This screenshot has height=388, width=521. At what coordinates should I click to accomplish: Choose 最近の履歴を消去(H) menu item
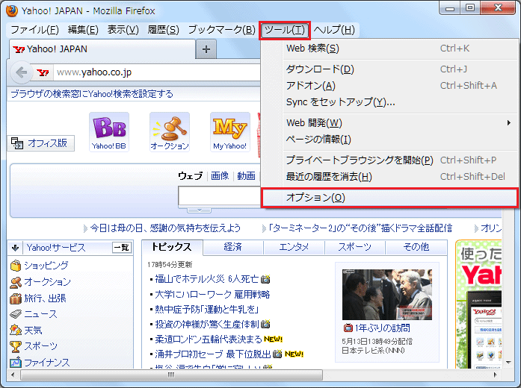[x=389, y=176]
